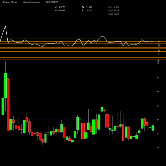This screenshot has height=166, width=166.
Task: Click the price axis label "18"
Action: 158,134
